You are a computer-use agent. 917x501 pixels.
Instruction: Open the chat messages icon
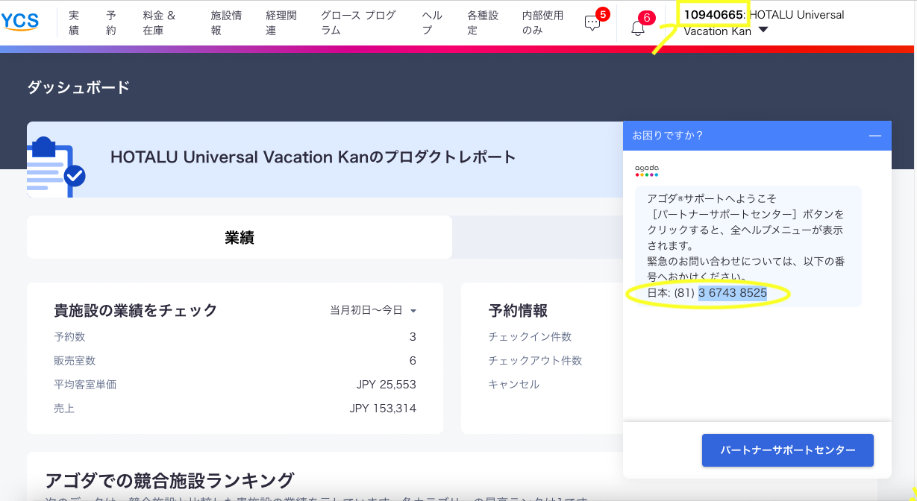pyautogui.click(x=592, y=24)
